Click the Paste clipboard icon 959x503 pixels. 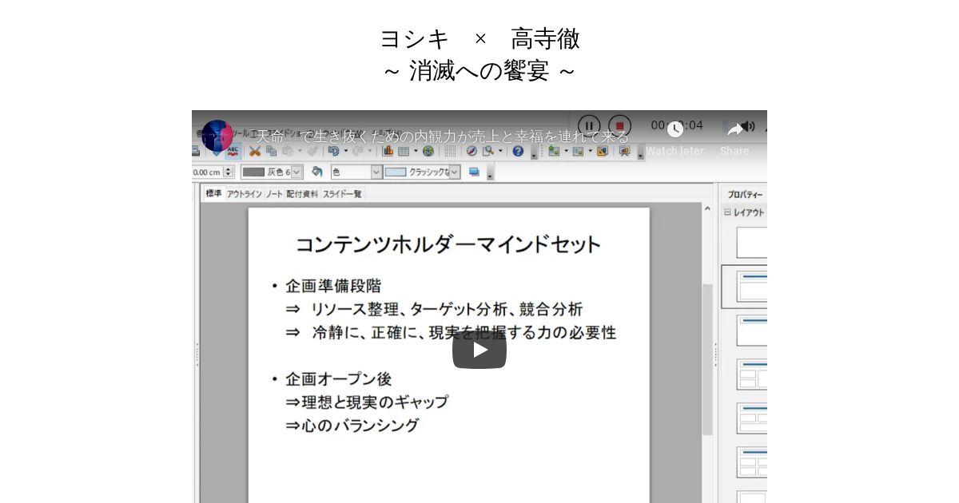[x=288, y=151]
